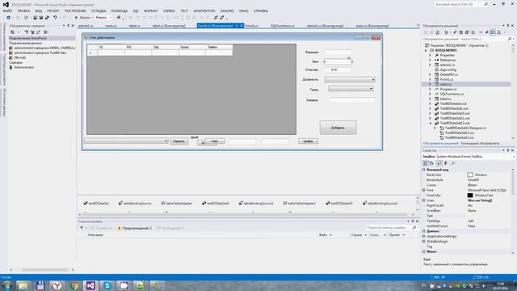This screenshot has width=517, height=291.
Task: Expand the References node in Solution Explorer
Action: pos(430,60)
